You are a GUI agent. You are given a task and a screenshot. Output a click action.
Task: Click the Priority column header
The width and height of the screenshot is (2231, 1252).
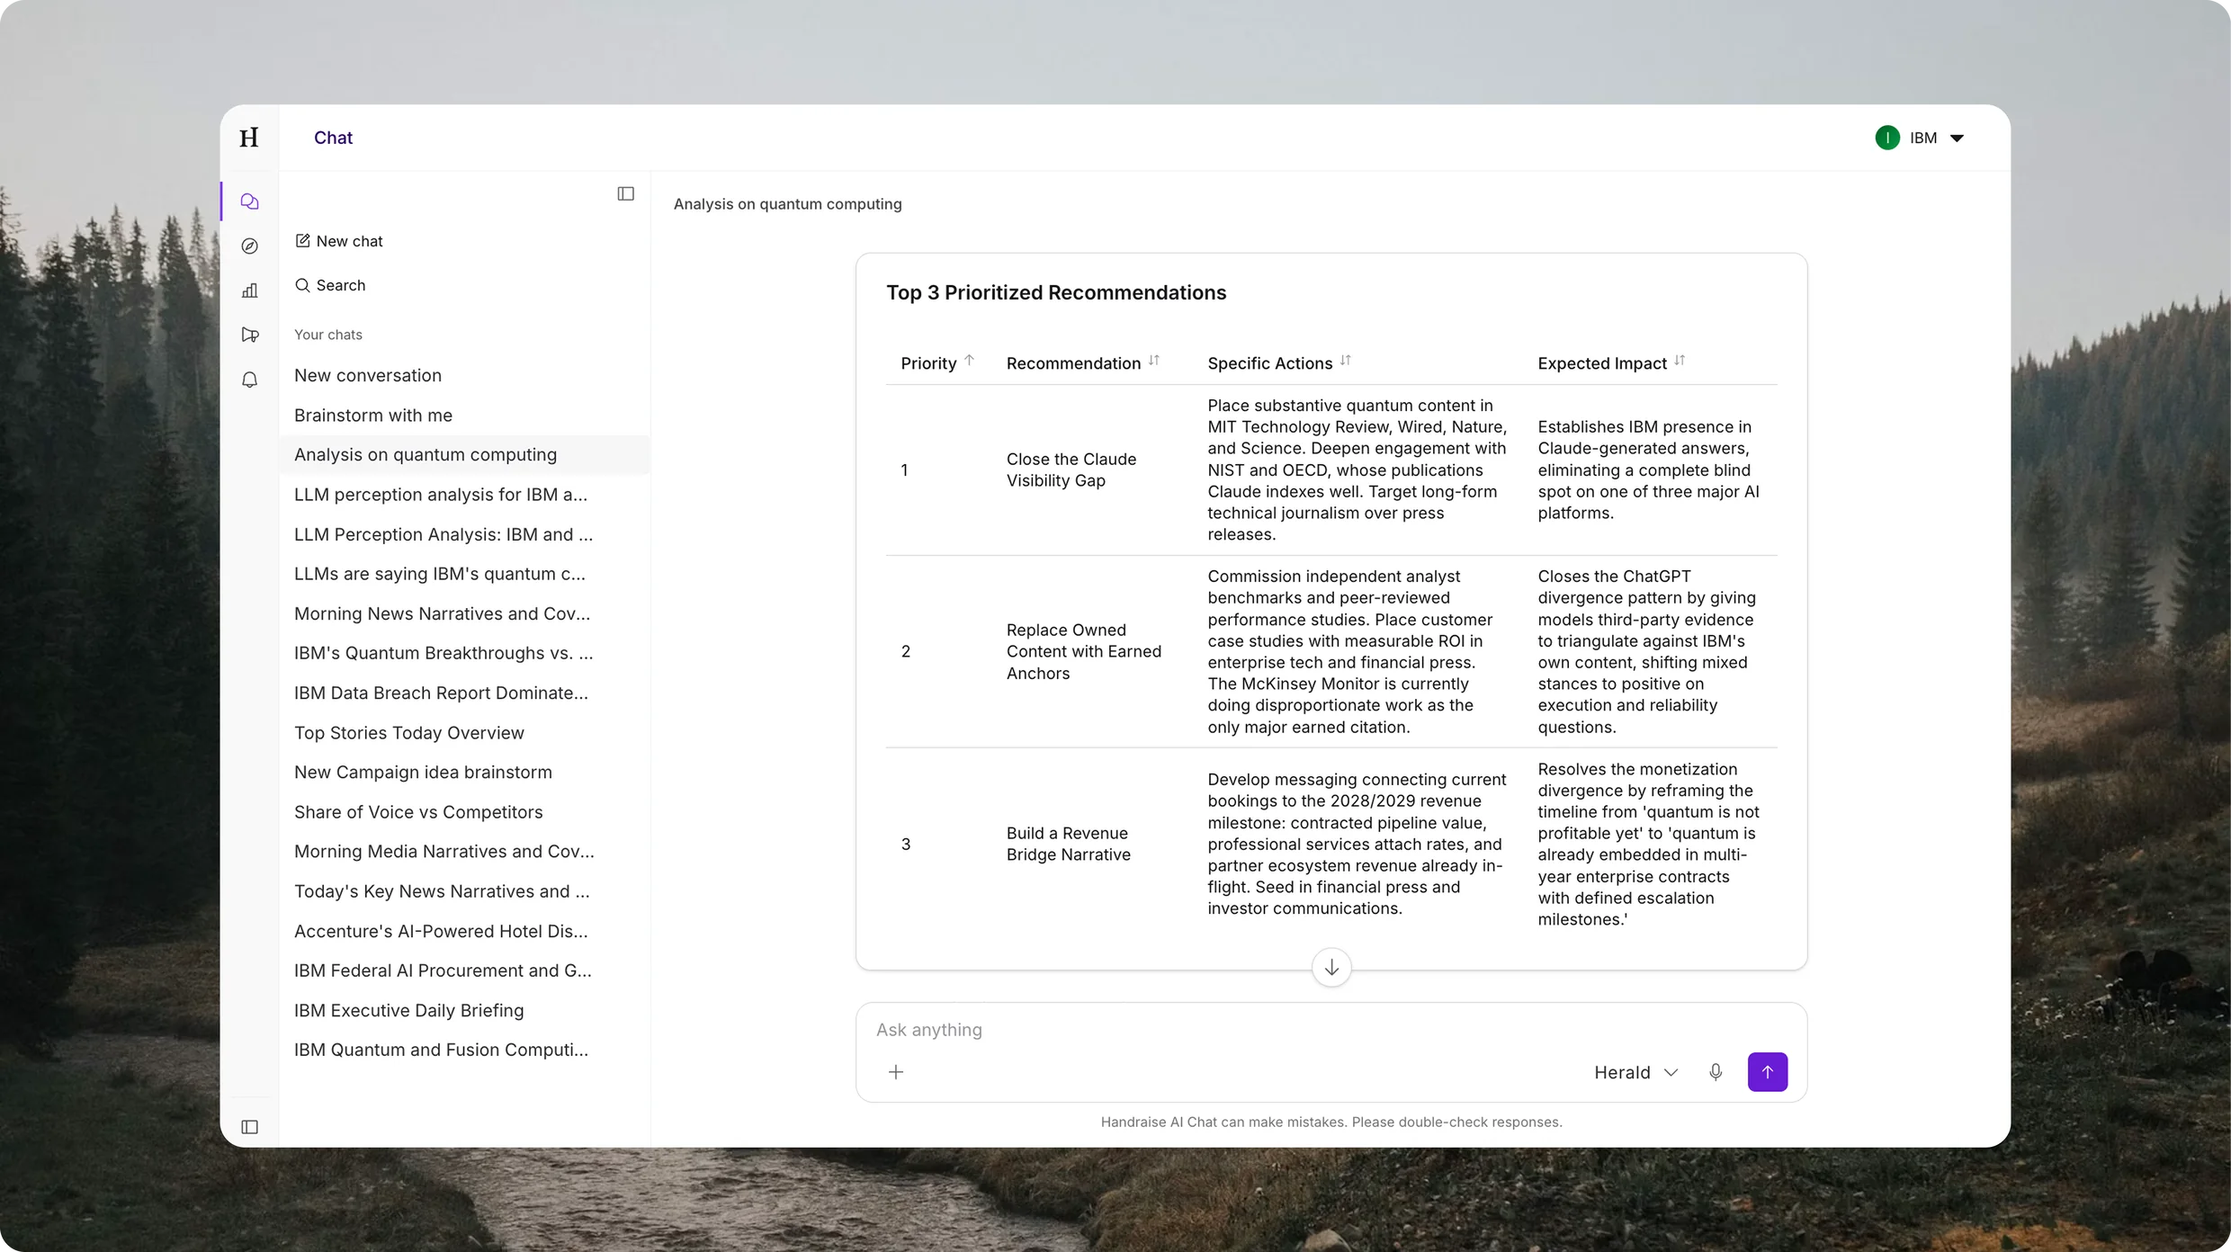point(928,362)
